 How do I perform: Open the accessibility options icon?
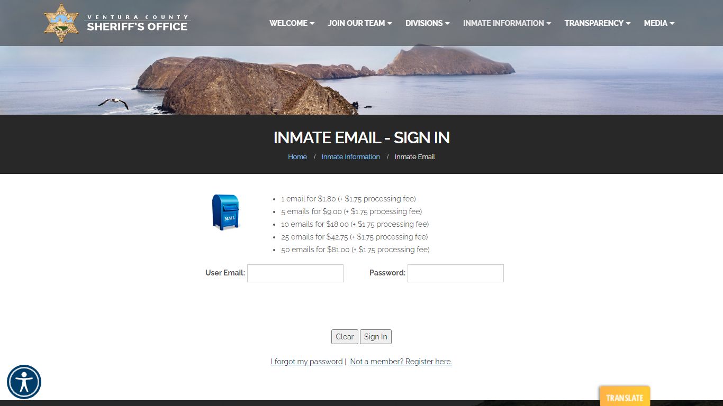point(24,382)
